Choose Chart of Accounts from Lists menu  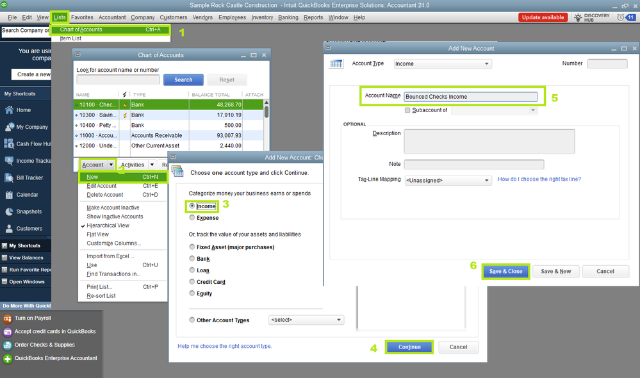coord(111,29)
